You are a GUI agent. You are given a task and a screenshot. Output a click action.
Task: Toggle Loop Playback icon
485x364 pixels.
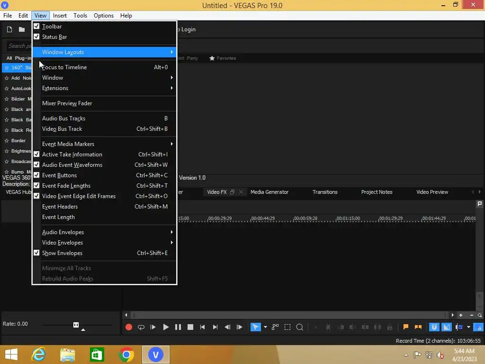tap(141, 327)
